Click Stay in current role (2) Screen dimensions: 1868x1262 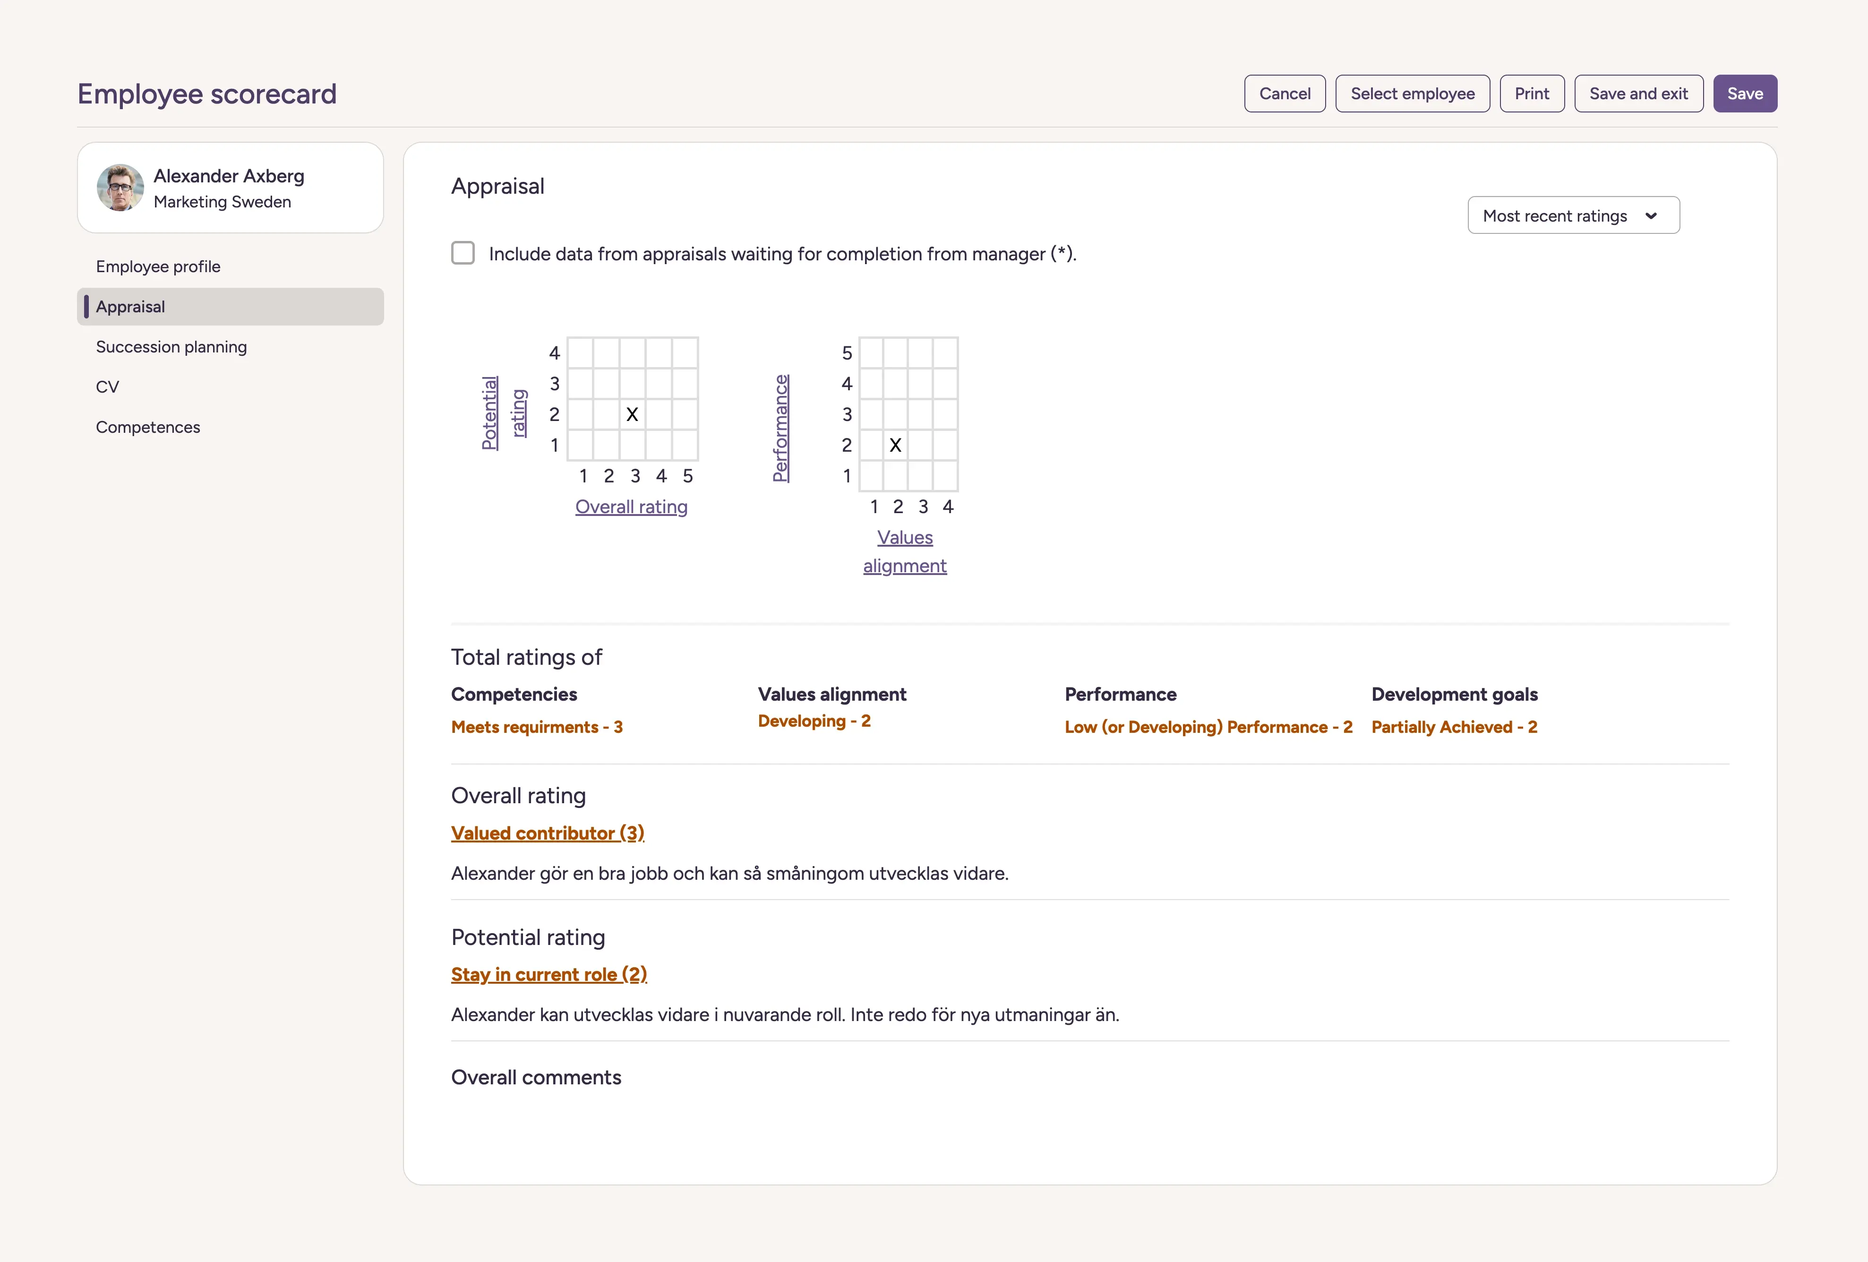point(548,974)
